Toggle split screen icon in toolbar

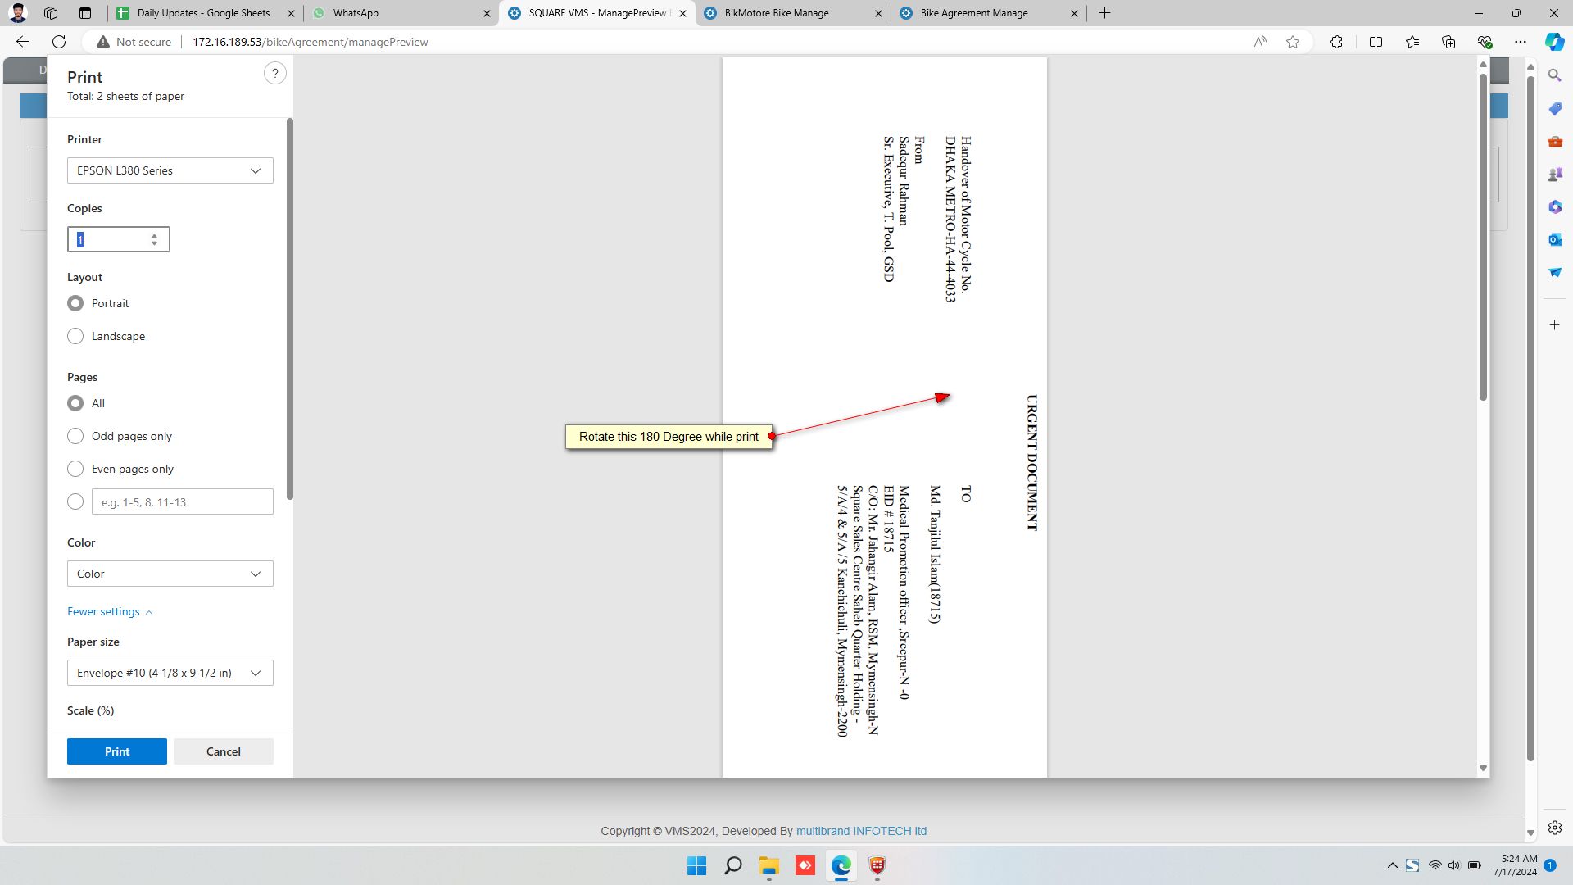(x=1376, y=42)
